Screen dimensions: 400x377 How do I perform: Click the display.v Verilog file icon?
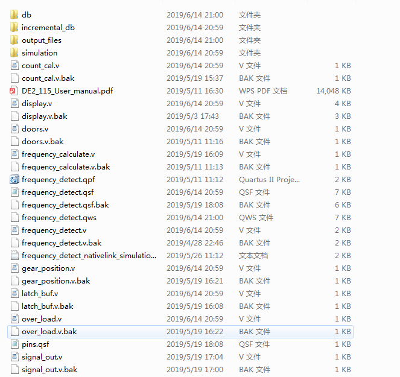pyautogui.click(x=14, y=104)
